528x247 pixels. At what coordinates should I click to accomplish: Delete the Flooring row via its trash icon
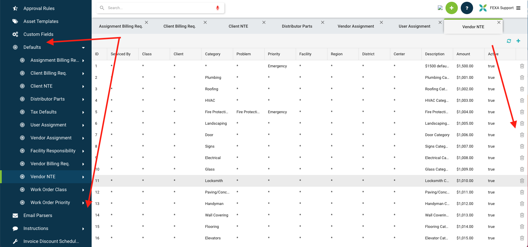click(522, 227)
